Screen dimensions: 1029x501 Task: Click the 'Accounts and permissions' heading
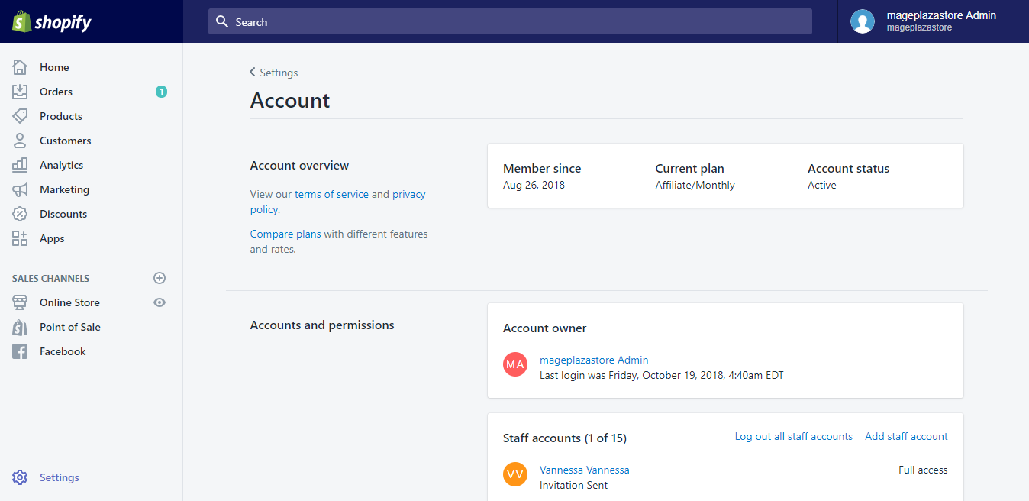[x=322, y=325]
